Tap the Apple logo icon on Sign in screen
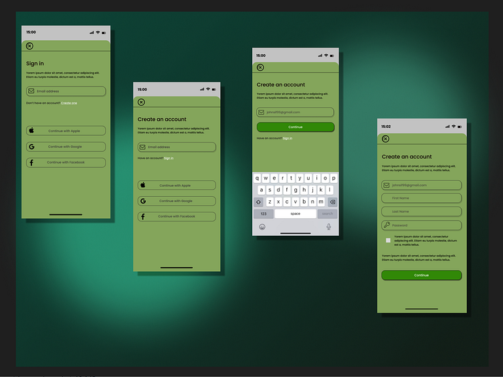The width and height of the screenshot is (503, 377). pos(31,131)
